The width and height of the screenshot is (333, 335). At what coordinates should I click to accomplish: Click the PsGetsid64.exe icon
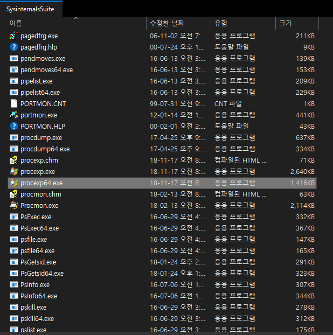pyautogui.click(x=14, y=274)
